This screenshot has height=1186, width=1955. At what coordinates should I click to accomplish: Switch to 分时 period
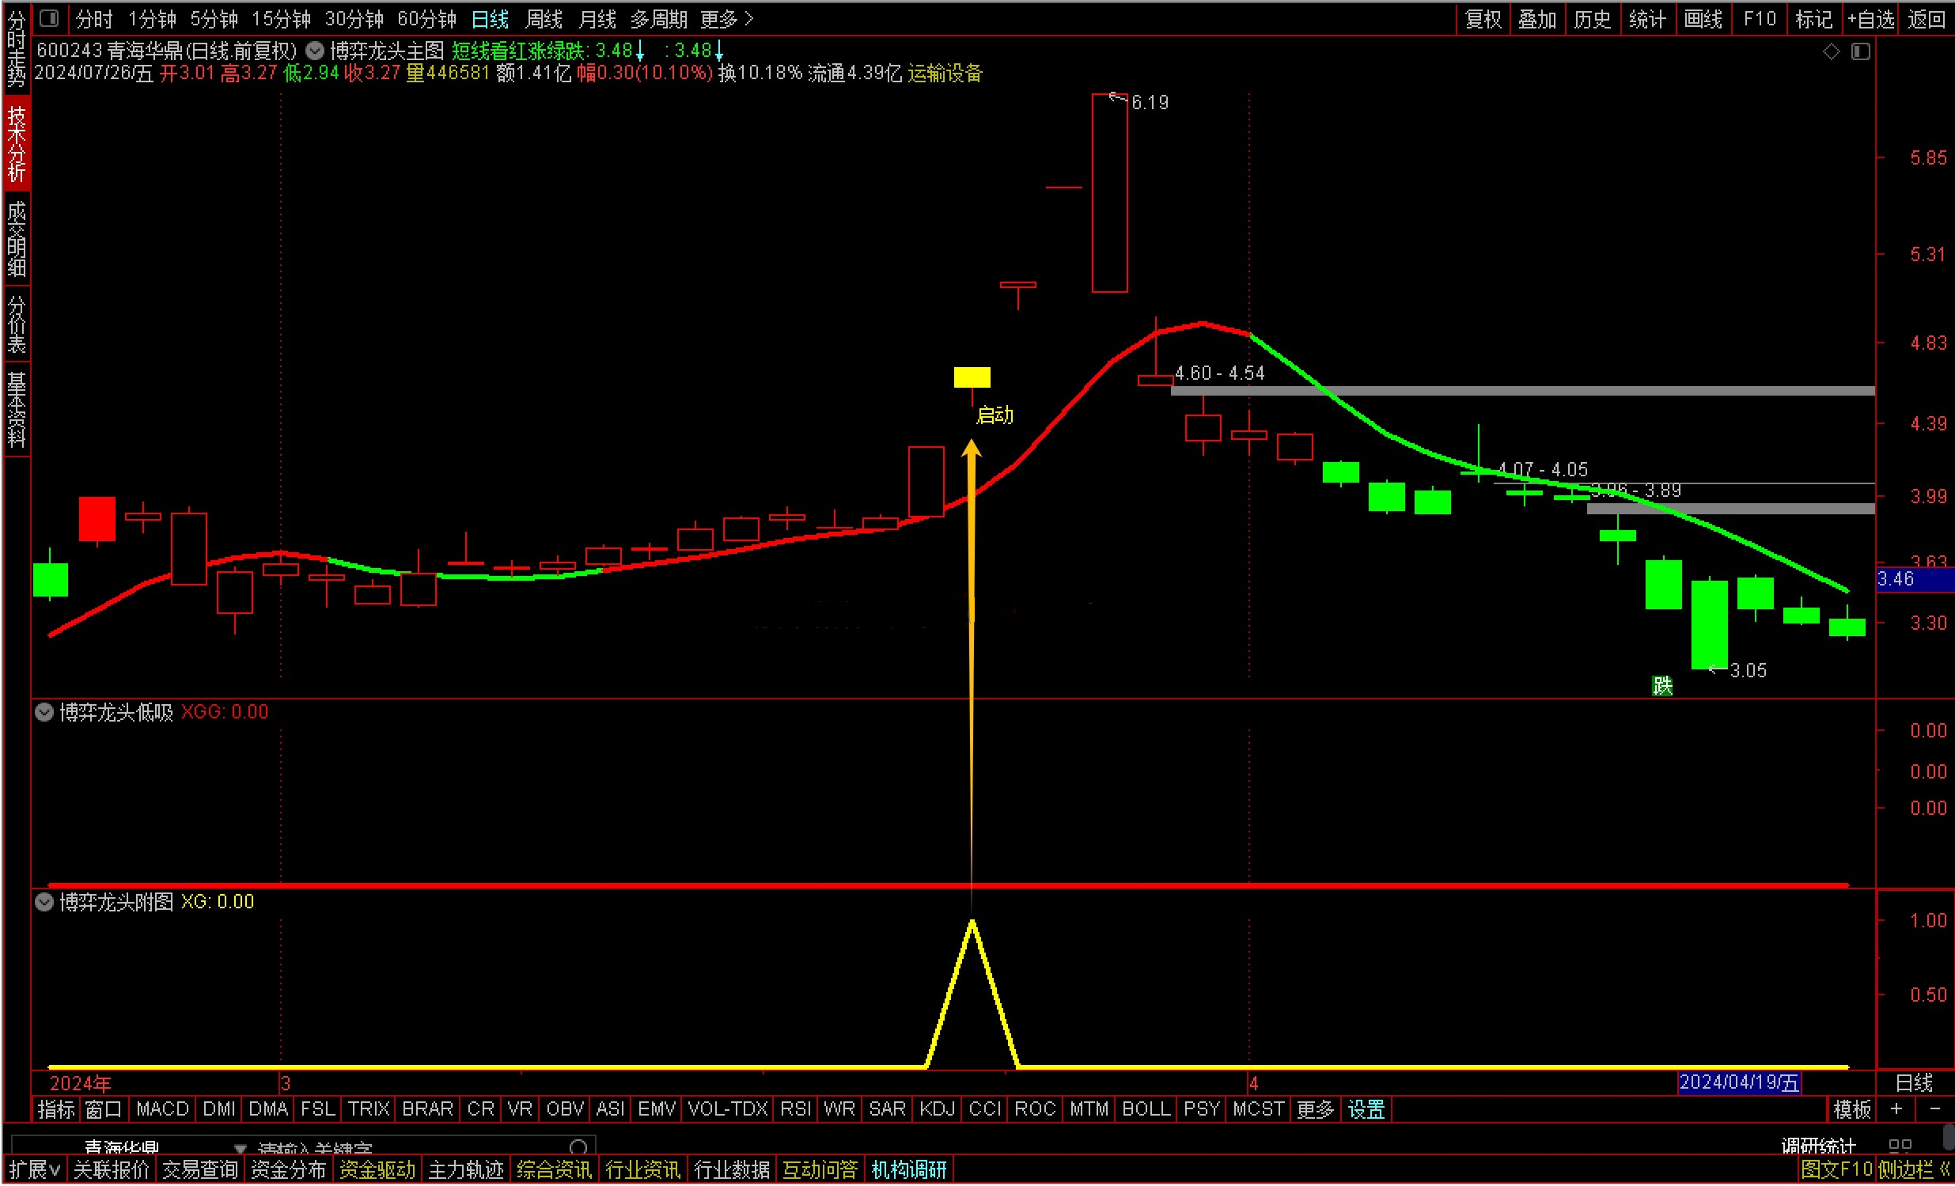[94, 18]
